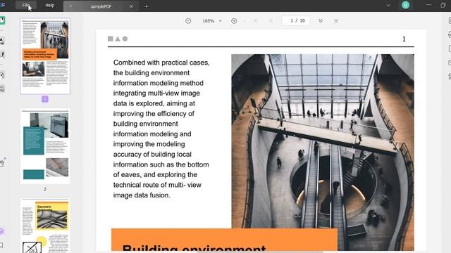This screenshot has height=253, width=451.
Task: Click the paragraph starting 'Combined with practical cases'
Action: click(x=161, y=129)
